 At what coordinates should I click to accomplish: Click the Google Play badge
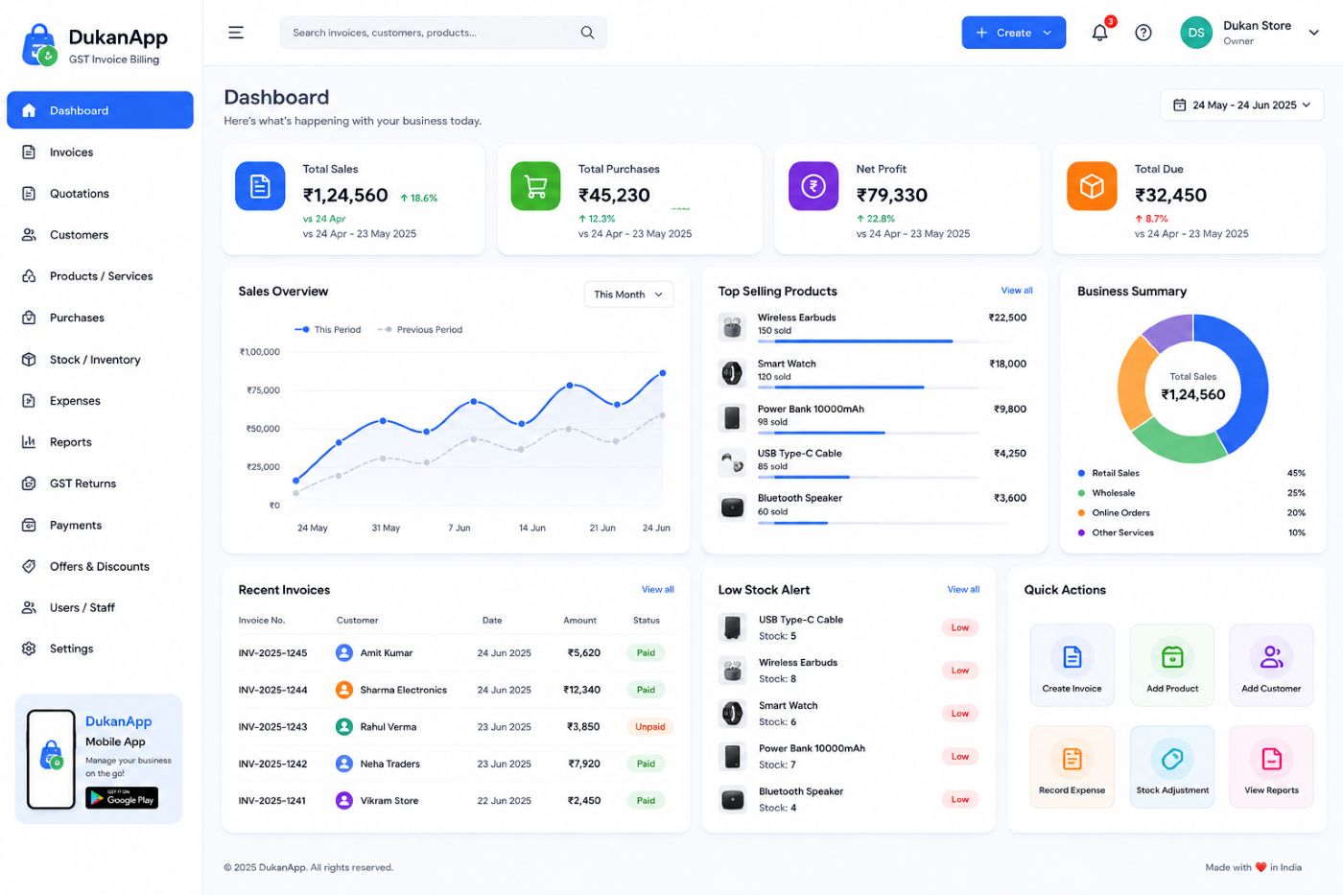click(x=122, y=798)
